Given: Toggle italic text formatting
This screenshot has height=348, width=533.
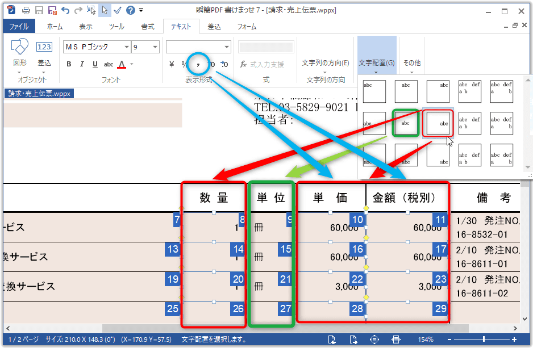Looking at the screenshot, I should pyautogui.click(x=82, y=64).
